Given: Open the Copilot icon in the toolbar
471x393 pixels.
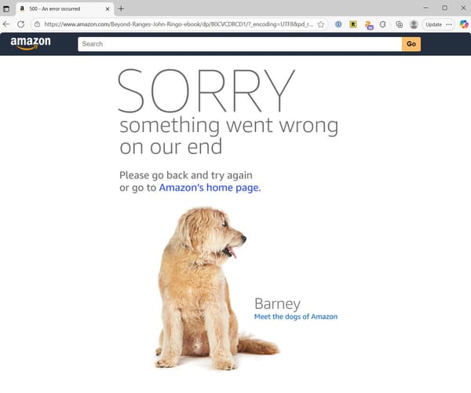Looking at the screenshot, I should (x=464, y=24).
